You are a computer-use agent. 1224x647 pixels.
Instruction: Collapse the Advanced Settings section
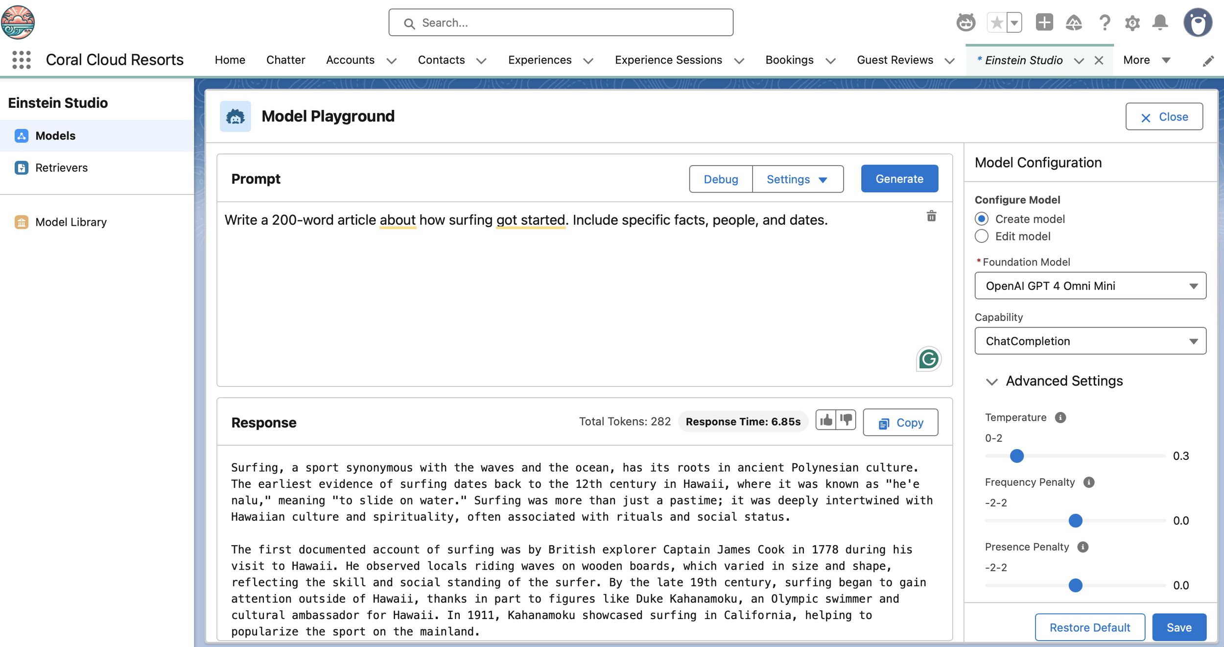(992, 382)
